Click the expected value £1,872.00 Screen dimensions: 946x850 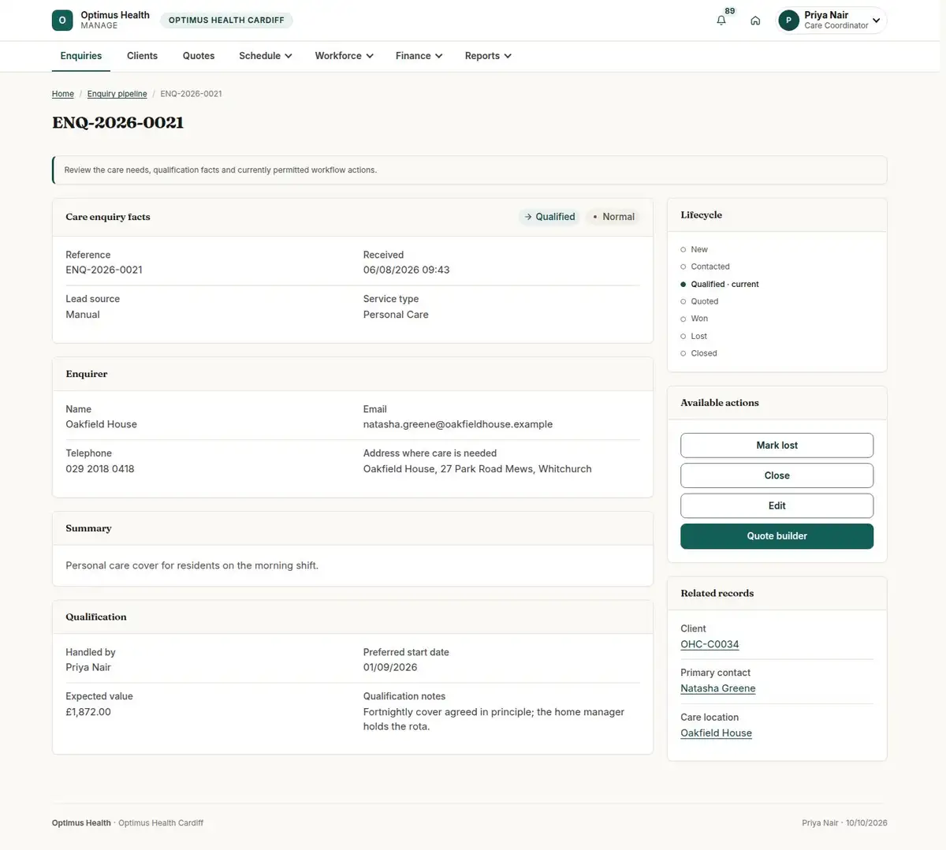(x=88, y=712)
